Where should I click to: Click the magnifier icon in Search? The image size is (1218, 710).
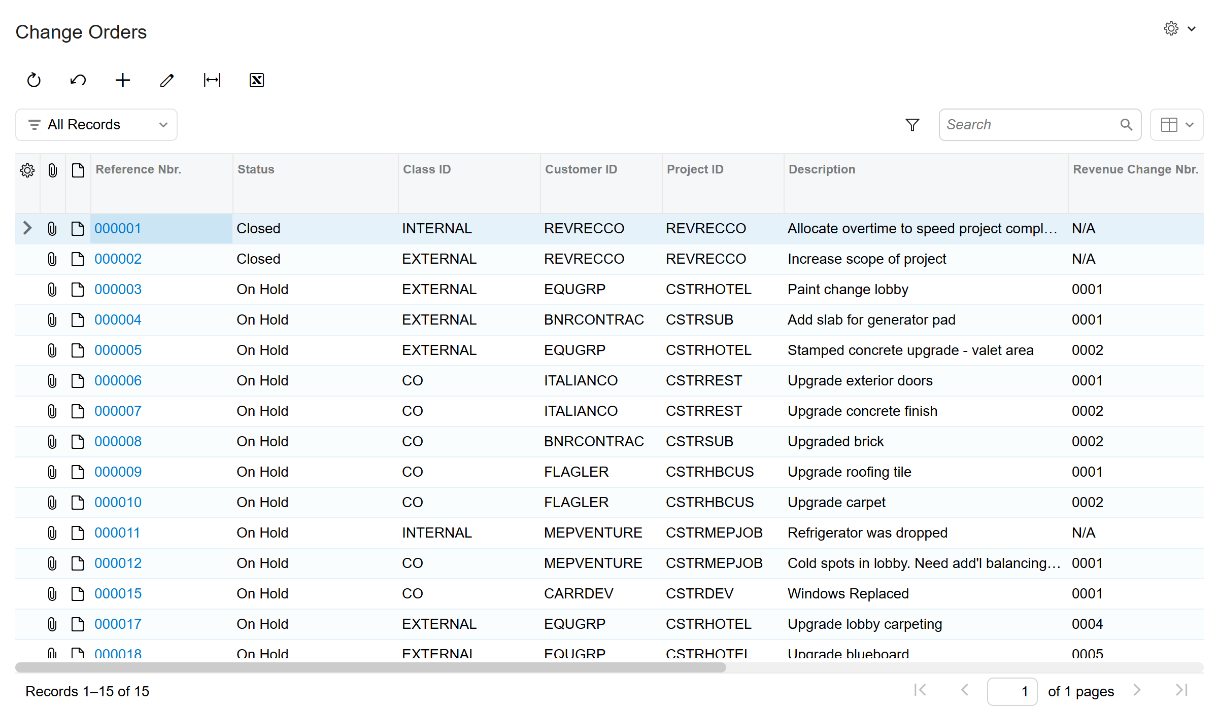[1126, 125]
